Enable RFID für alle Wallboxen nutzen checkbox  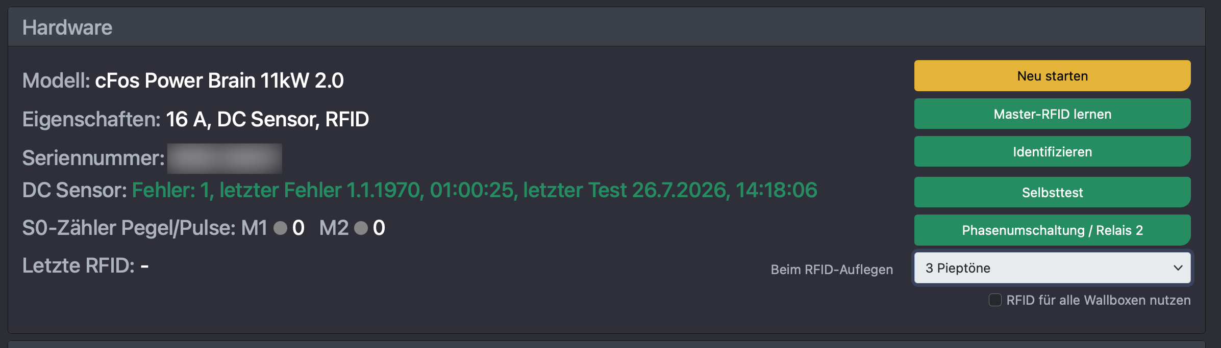coord(995,300)
